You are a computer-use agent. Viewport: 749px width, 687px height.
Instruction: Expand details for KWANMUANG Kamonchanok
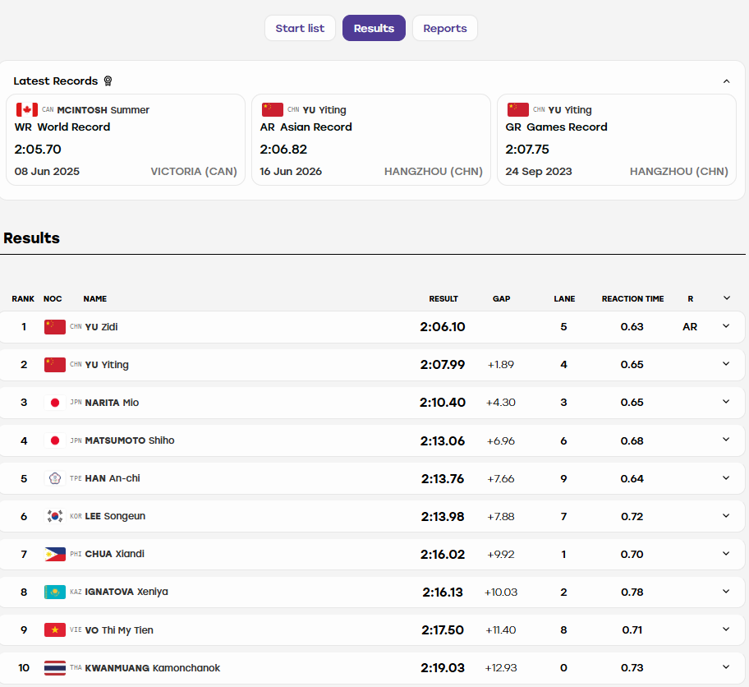click(x=726, y=667)
